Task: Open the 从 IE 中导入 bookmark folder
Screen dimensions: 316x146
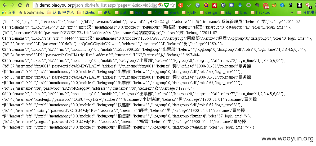Action: tap(61, 12)
